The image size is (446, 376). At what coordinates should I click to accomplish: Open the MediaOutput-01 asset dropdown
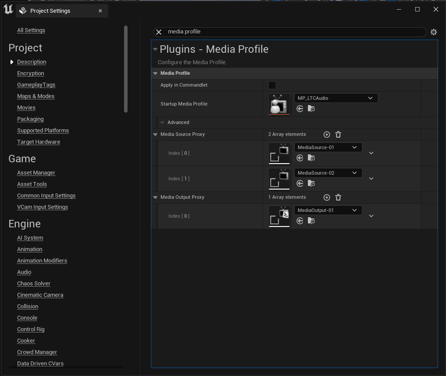click(x=328, y=210)
